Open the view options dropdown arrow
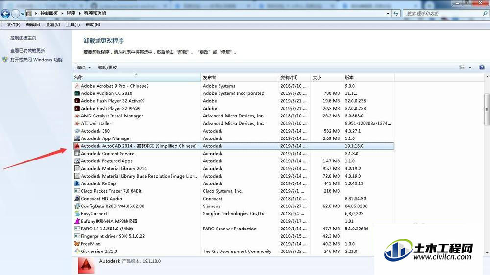The width and height of the screenshot is (490, 275). click(470, 68)
